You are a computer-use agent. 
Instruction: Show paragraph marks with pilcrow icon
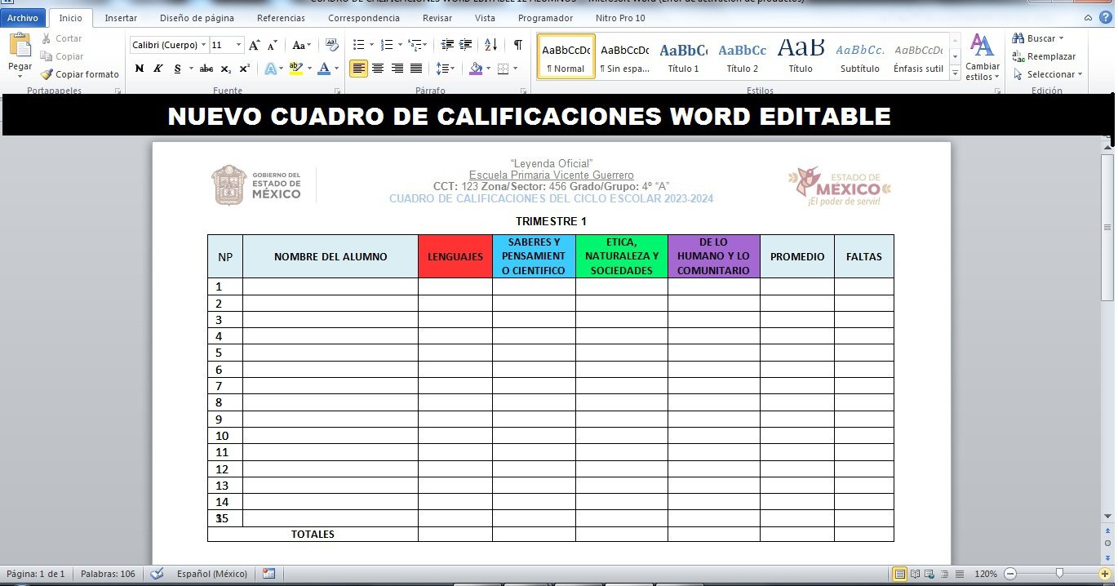pyautogui.click(x=517, y=45)
